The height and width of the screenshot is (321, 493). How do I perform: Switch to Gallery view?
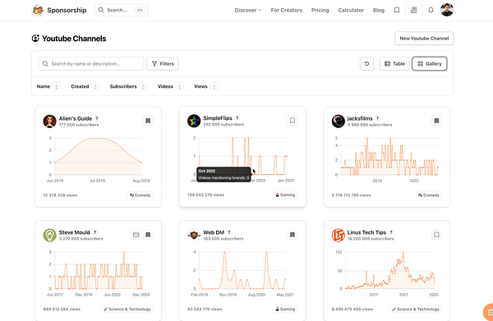pyautogui.click(x=430, y=64)
